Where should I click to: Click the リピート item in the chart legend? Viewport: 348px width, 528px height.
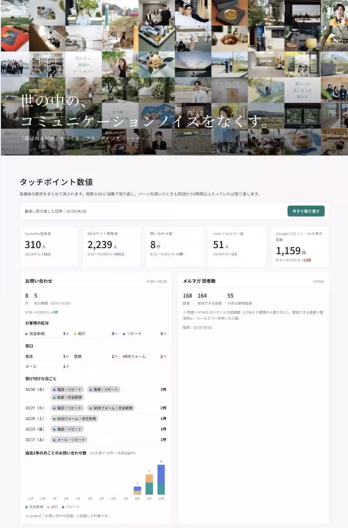click(x=71, y=507)
